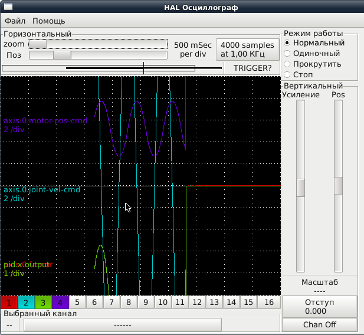Enable channel 9
The width and height of the screenshot is (364, 335).
pyautogui.click(x=146, y=302)
